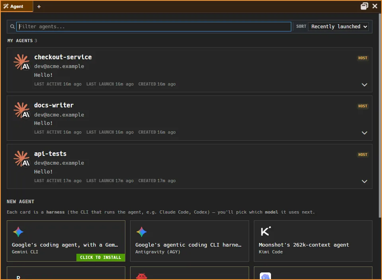Click the Kimi Code K logo
Image resolution: width=382 pixels, height=280 pixels.
pos(265,231)
